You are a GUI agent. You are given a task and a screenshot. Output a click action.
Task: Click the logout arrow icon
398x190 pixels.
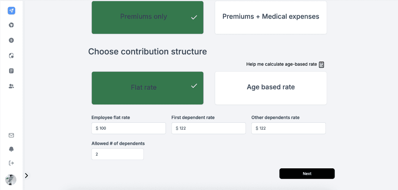(x=11, y=163)
